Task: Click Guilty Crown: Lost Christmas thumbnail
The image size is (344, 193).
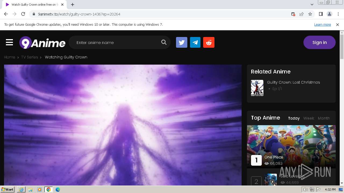Action: point(257,88)
